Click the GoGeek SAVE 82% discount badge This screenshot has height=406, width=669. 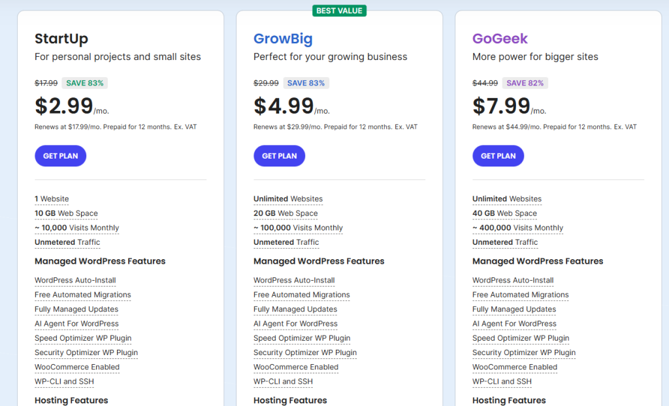525,83
